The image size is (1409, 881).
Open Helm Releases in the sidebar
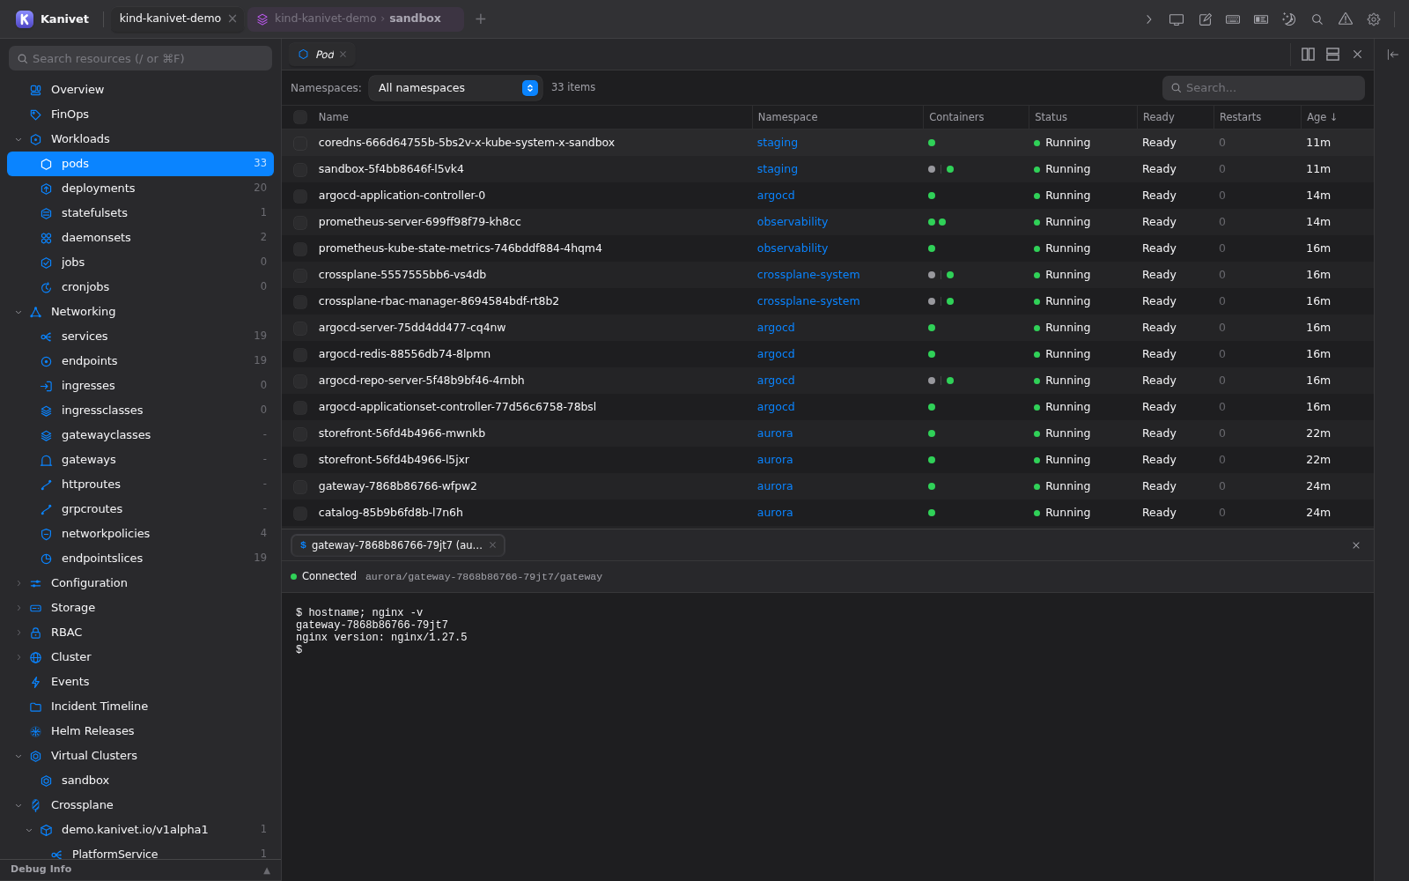pos(141,731)
